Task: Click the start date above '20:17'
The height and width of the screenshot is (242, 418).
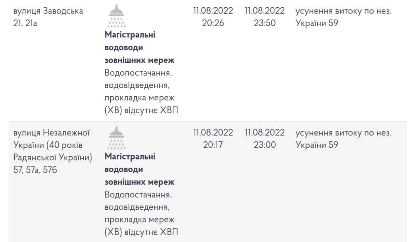Action: click(213, 133)
